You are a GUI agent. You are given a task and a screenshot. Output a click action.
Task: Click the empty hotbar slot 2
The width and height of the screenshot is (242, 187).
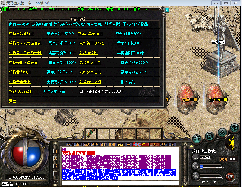point(104,133)
